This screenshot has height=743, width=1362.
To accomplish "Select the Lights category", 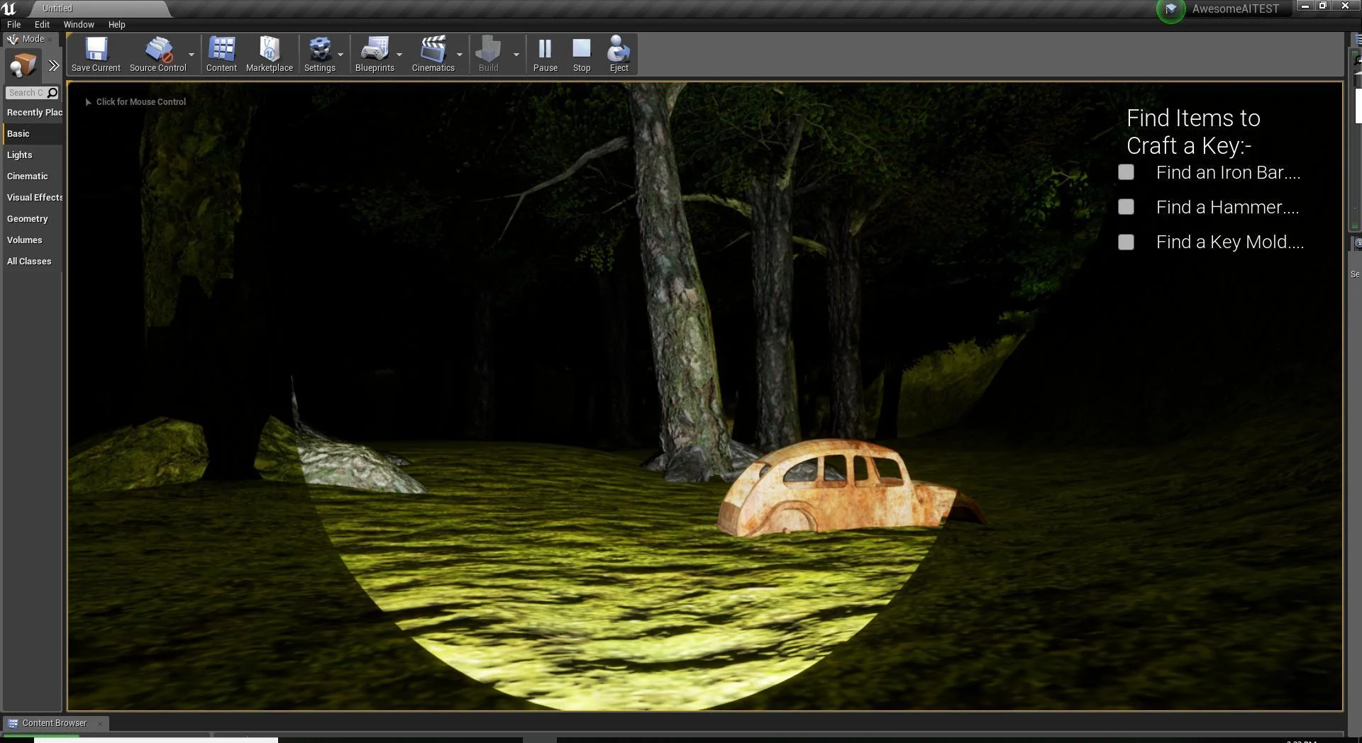I will pyautogui.click(x=33, y=155).
